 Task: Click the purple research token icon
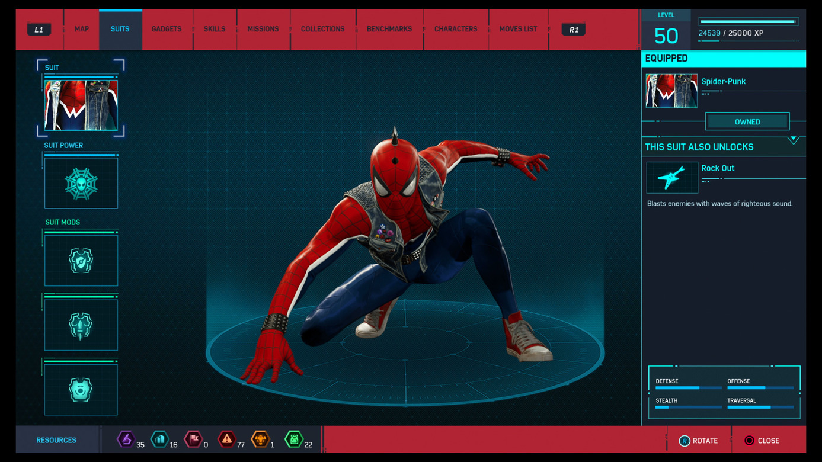click(x=126, y=439)
